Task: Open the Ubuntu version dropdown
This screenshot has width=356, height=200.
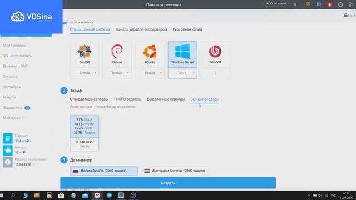Action: click(x=150, y=73)
